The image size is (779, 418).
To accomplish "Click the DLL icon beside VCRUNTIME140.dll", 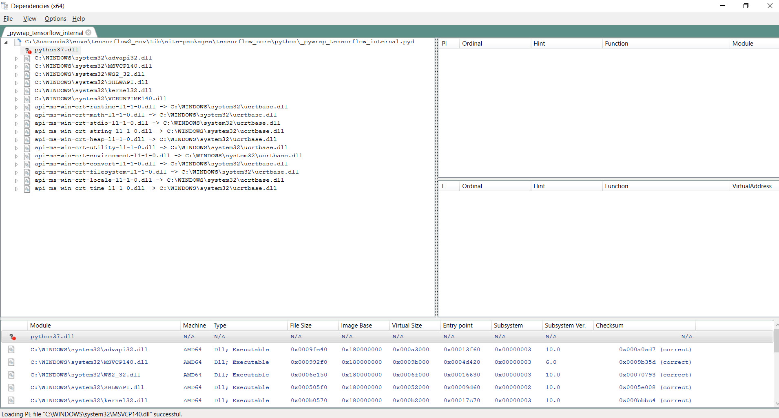I will click(x=27, y=99).
